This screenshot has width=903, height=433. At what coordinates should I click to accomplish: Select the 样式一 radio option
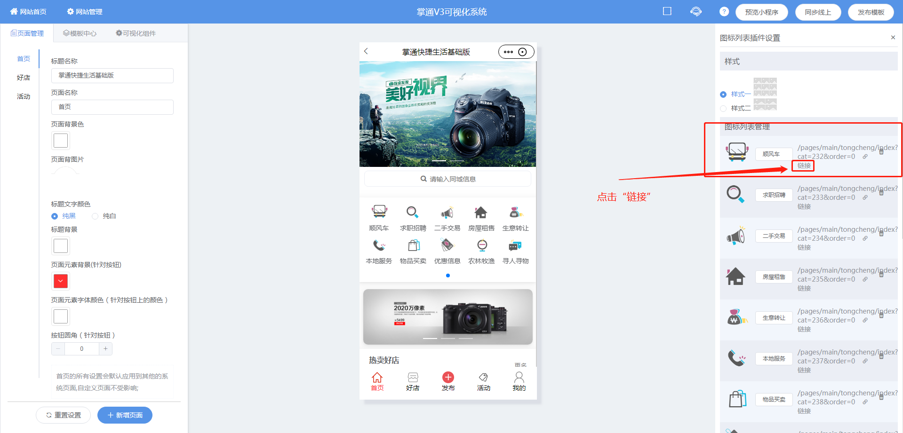[x=723, y=94]
